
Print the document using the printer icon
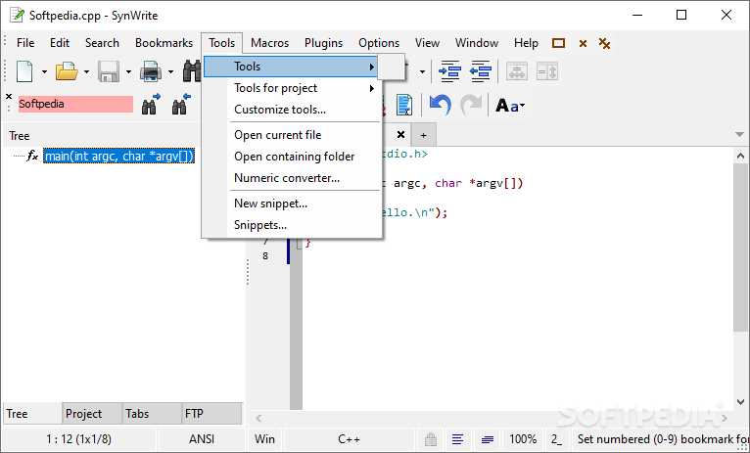(151, 71)
